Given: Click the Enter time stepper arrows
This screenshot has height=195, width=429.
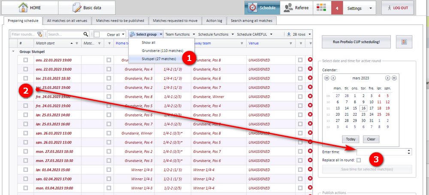Looking at the screenshot, I should click(x=409, y=152).
